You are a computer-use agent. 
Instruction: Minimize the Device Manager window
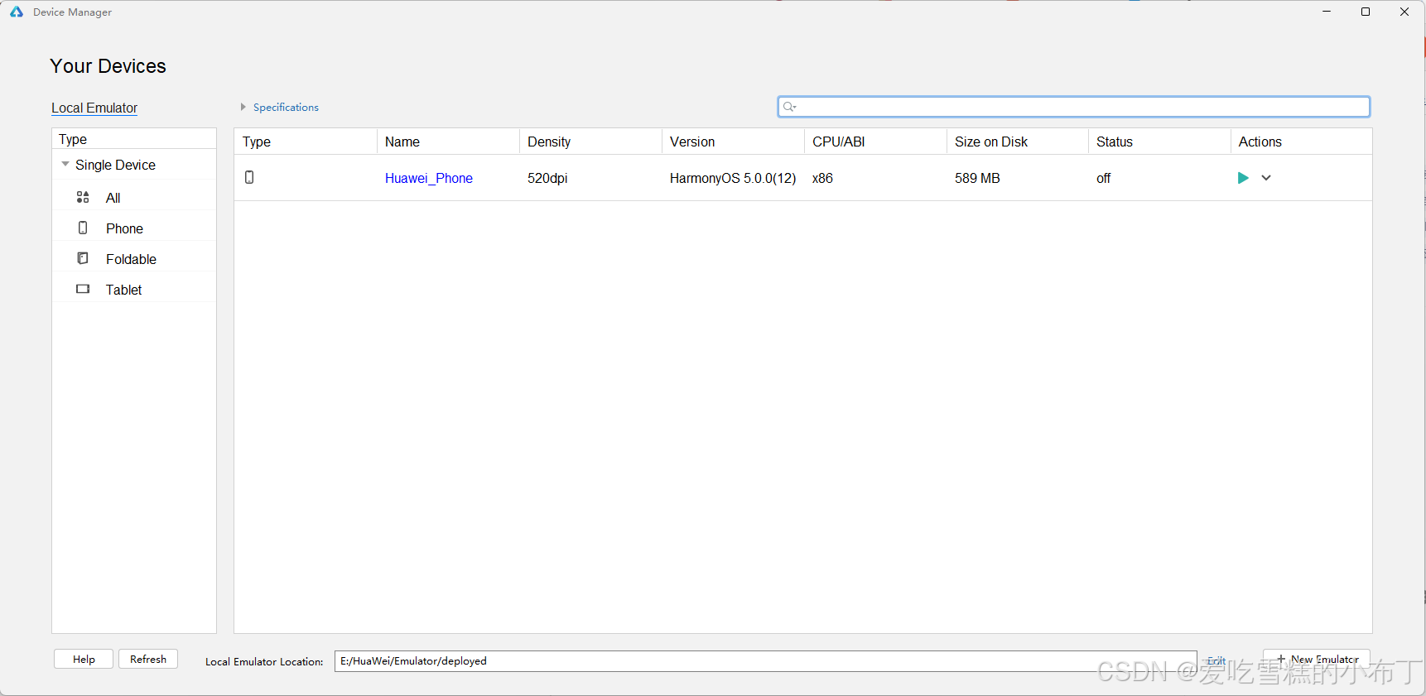(1327, 12)
